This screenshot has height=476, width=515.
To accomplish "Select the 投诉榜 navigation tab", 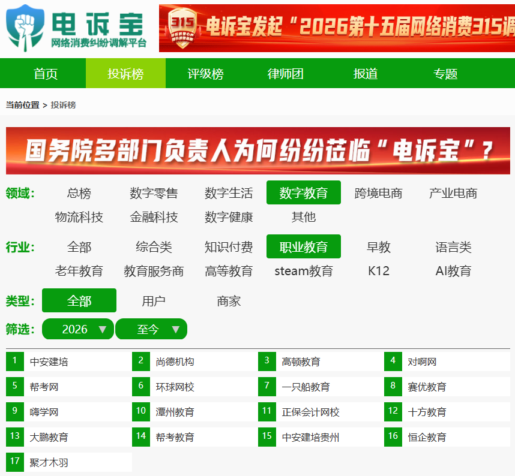I will [126, 74].
